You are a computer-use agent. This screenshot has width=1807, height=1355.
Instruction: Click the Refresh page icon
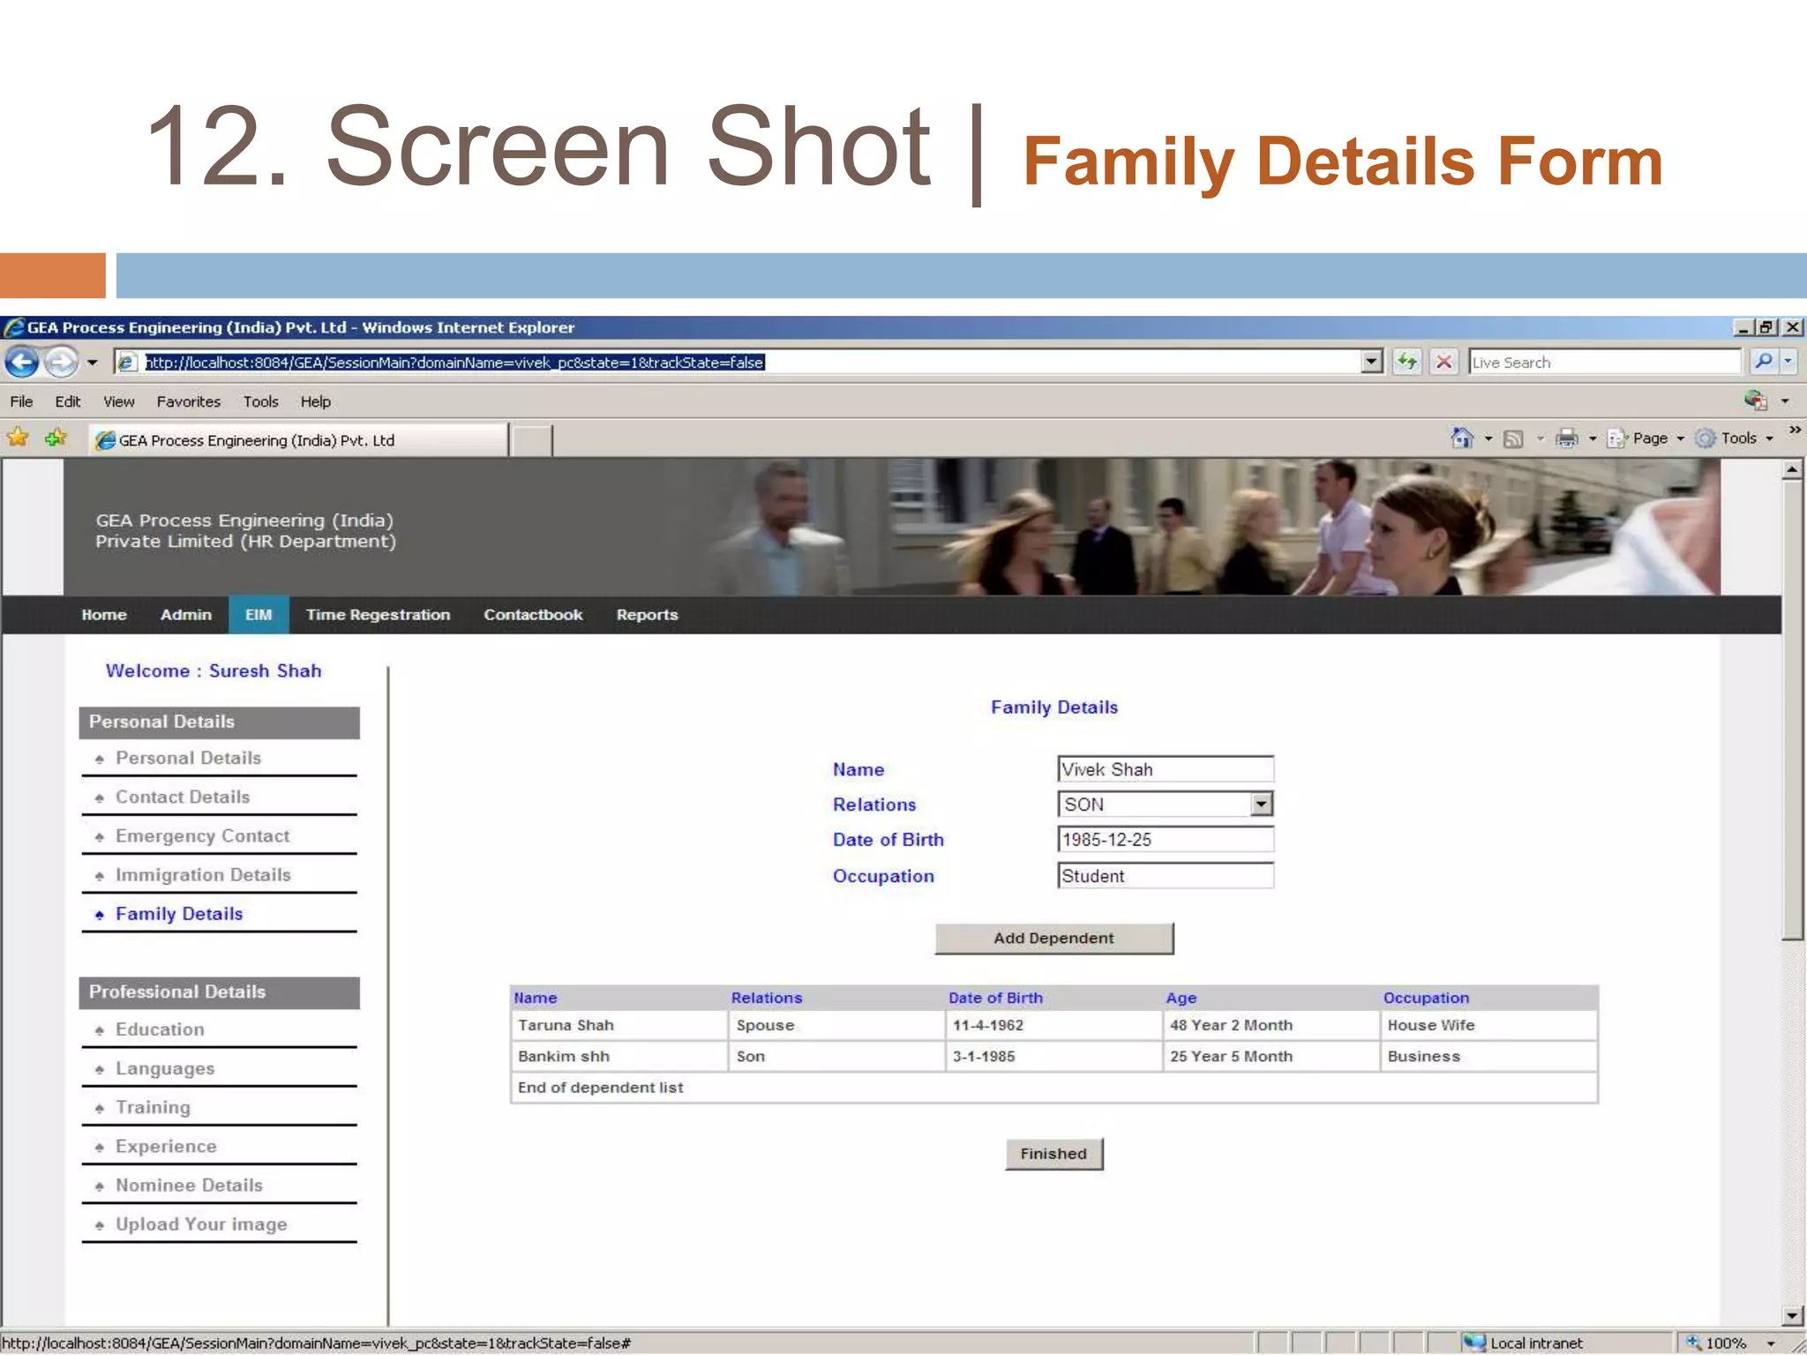1406,362
